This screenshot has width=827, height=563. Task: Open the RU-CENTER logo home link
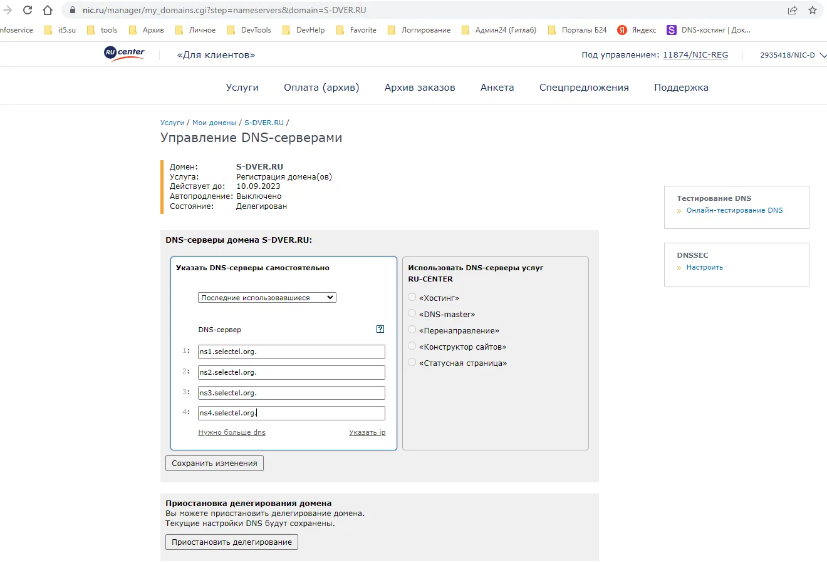pyautogui.click(x=124, y=54)
